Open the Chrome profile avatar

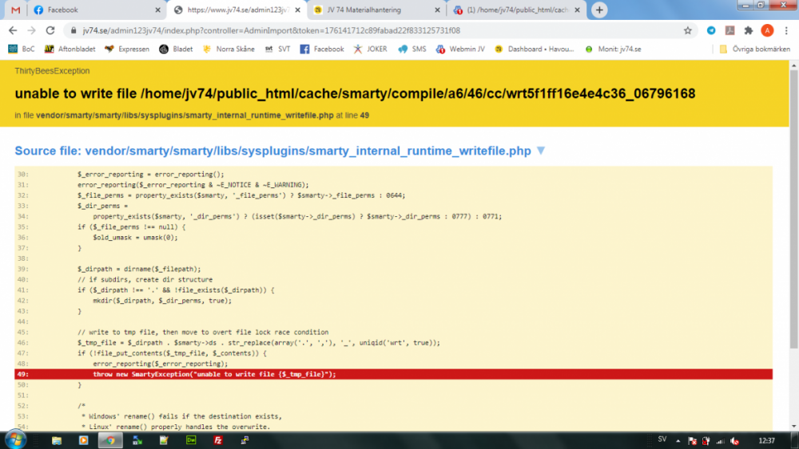(767, 30)
